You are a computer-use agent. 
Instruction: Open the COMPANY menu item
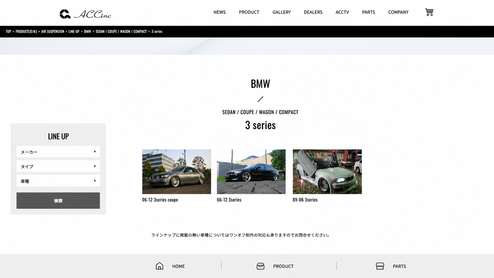click(x=398, y=12)
